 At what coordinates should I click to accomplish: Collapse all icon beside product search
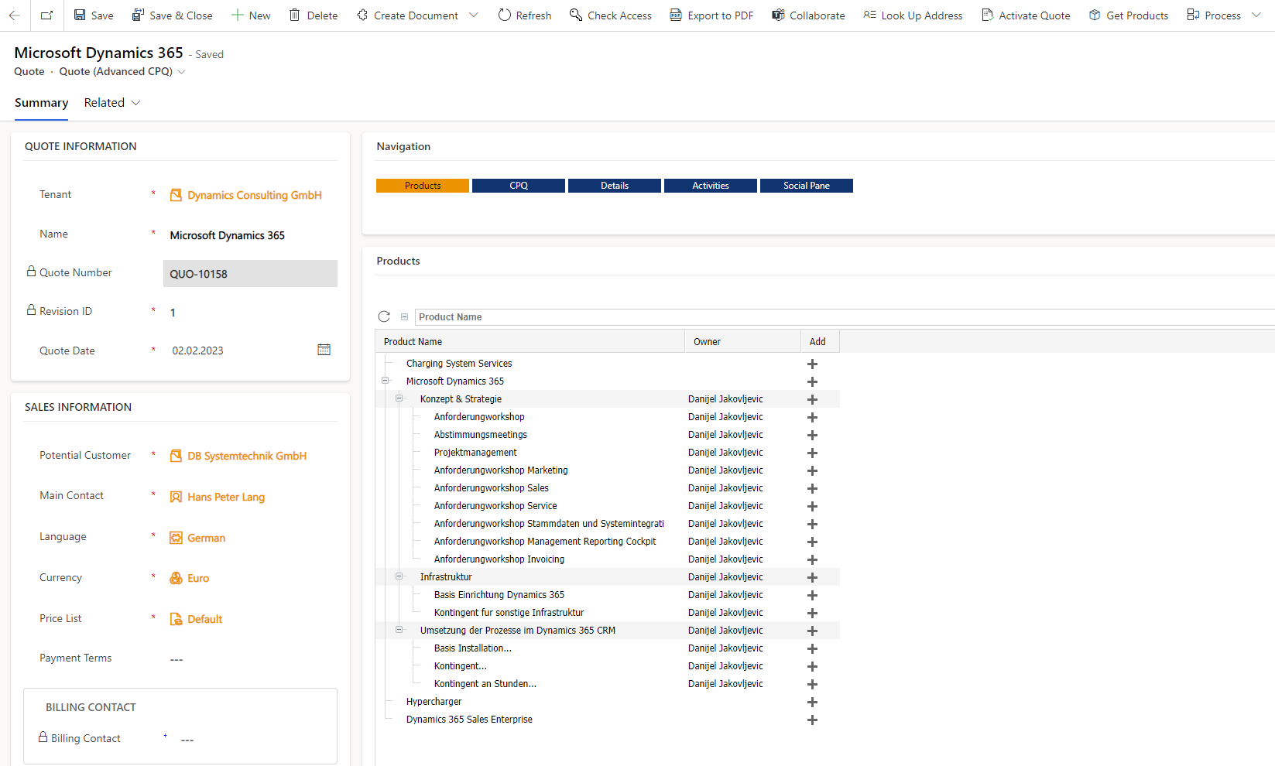tap(404, 316)
